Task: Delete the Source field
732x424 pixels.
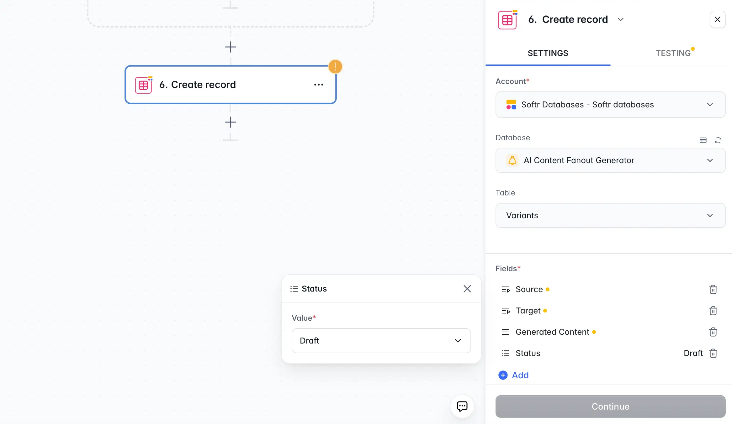Action: coord(713,289)
